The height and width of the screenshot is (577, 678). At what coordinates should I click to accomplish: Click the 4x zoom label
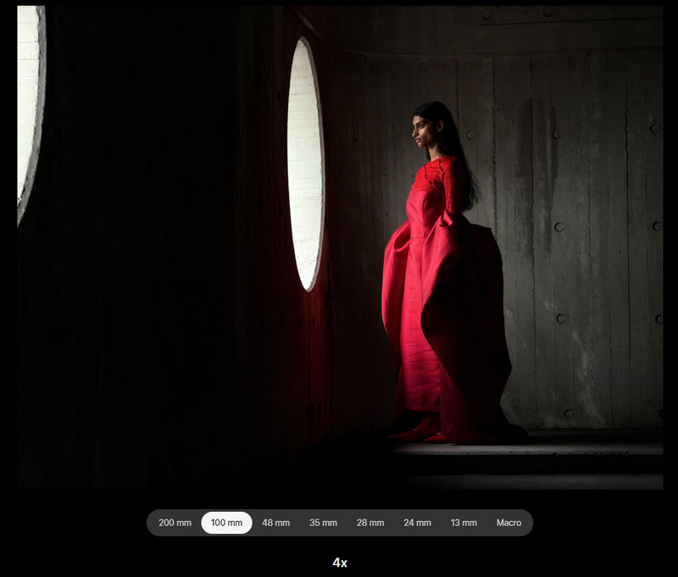pyautogui.click(x=340, y=563)
